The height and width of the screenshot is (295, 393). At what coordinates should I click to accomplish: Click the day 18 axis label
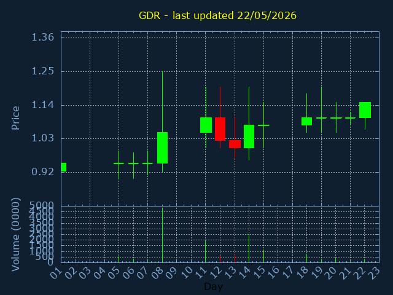[302, 273]
